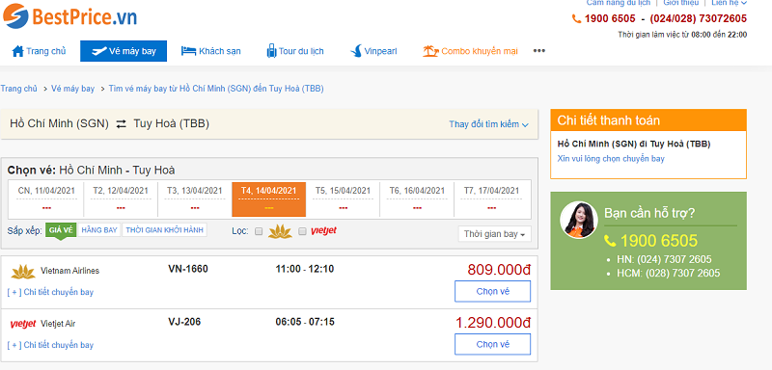Click the 11:00 - 12:10 flight time
772x370 pixels.
coord(305,269)
